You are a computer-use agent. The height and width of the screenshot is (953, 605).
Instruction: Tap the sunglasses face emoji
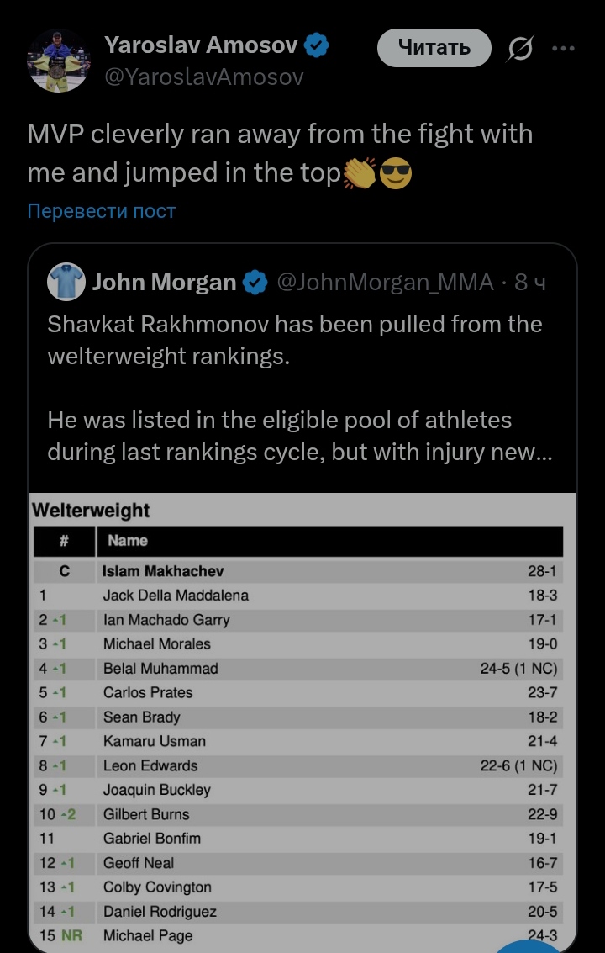tap(396, 174)
